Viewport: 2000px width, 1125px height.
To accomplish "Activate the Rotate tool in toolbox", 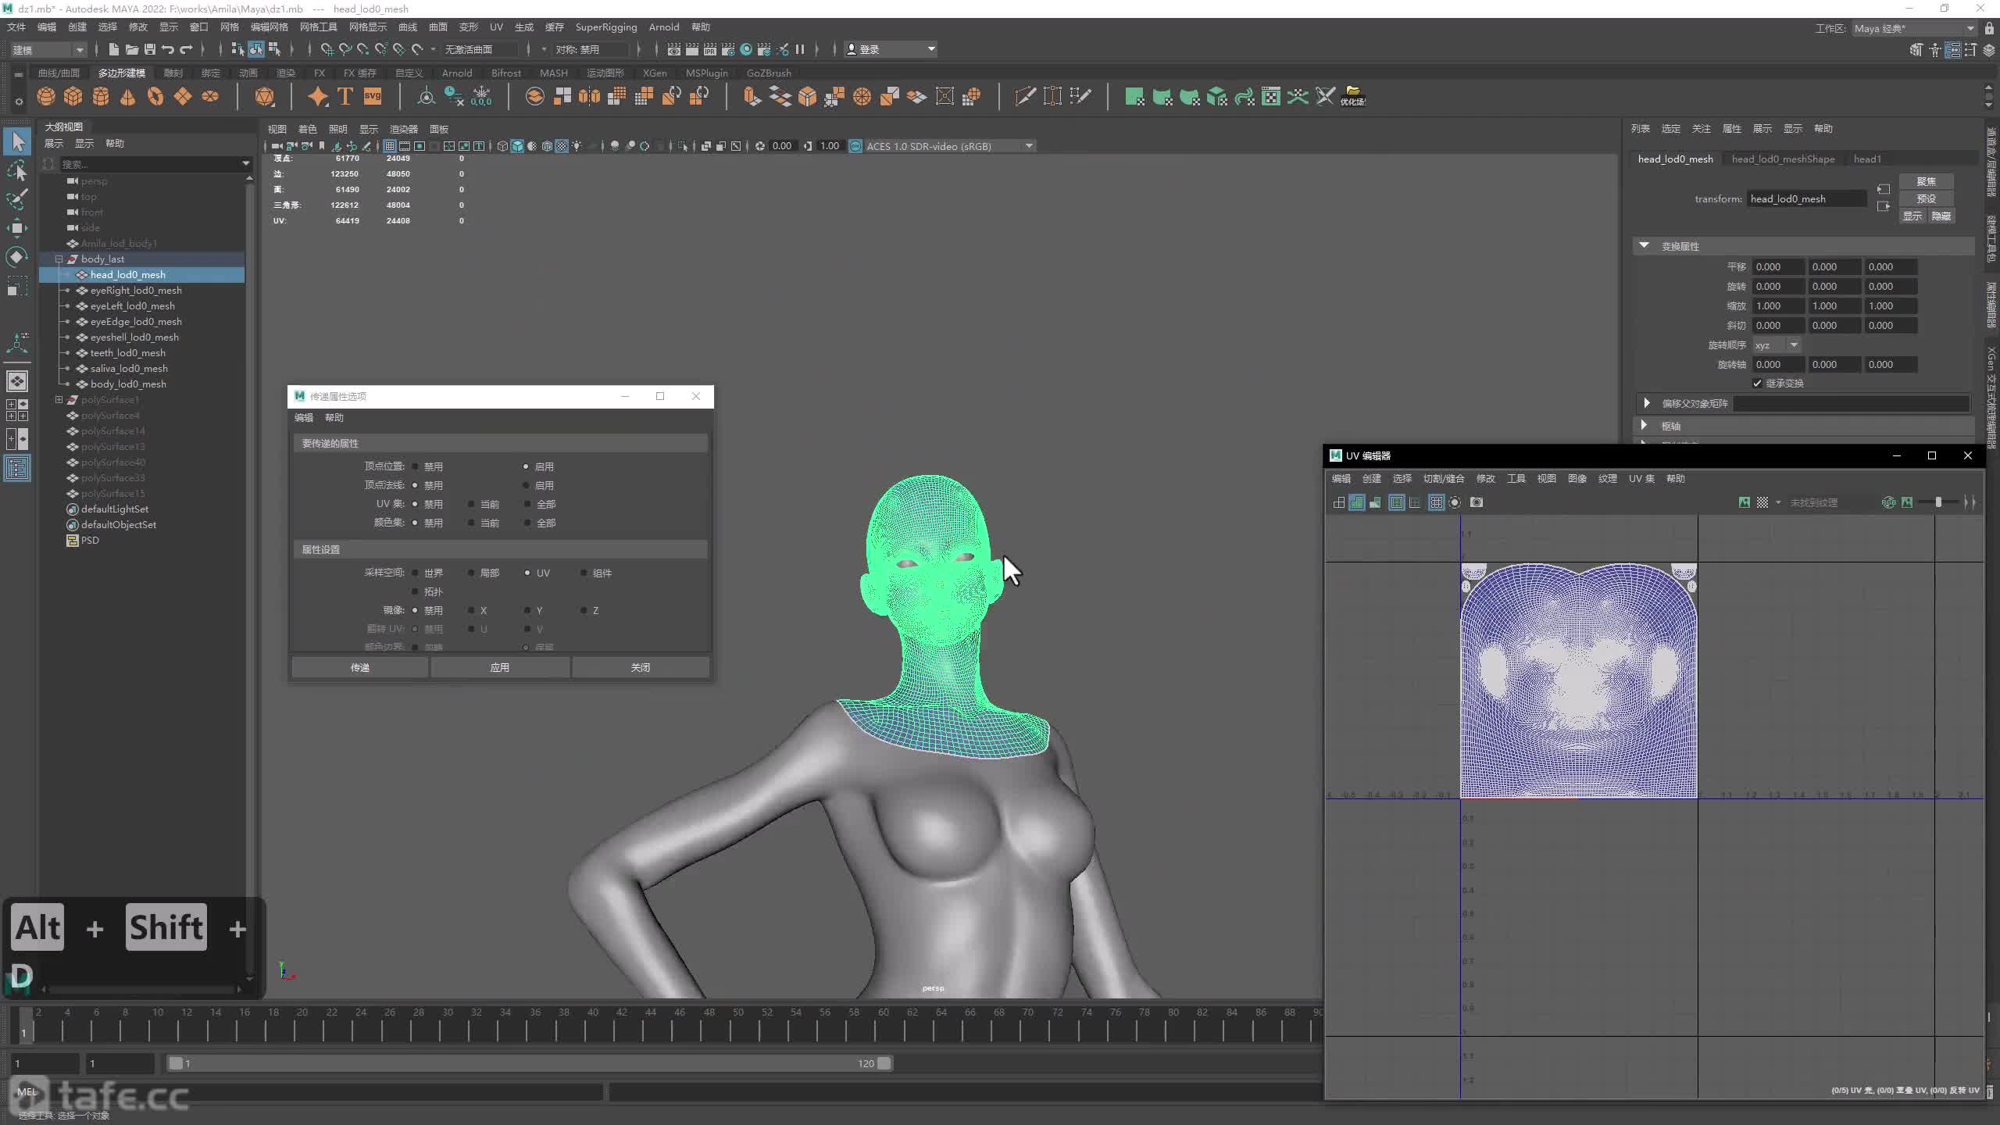I will point(17,257).
